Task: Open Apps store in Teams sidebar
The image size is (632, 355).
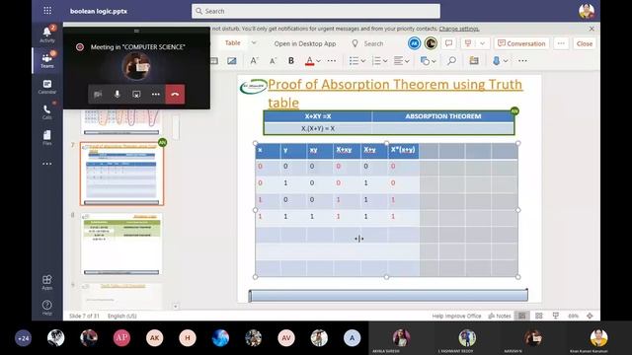Action: coord(47,282)
